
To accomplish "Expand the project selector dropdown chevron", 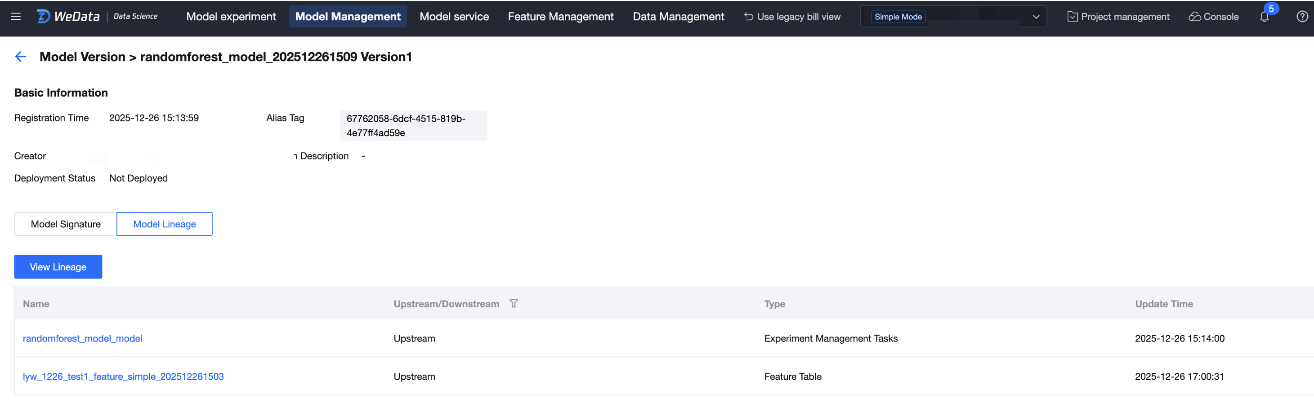I will point(1036,17).
